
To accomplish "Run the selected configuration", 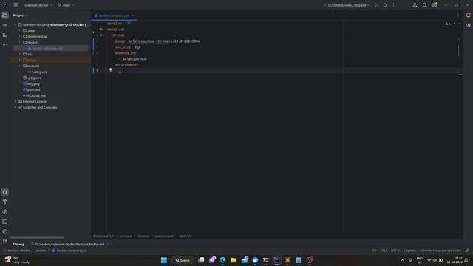I will coord(376,5).
